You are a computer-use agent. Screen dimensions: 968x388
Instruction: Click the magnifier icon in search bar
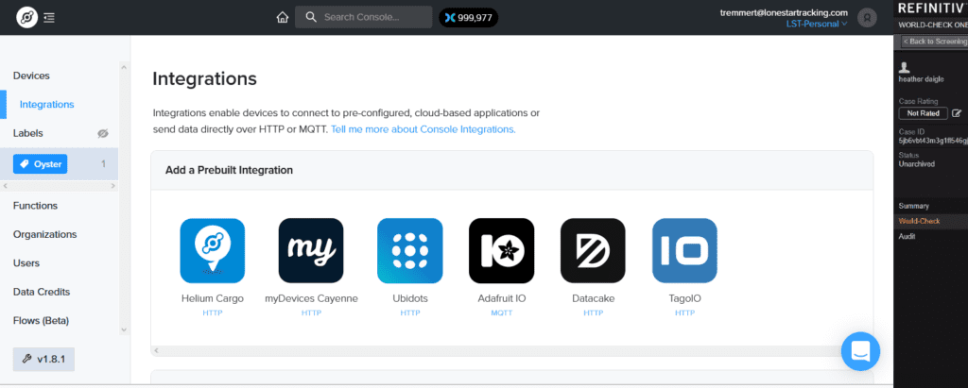click(311, 17)
